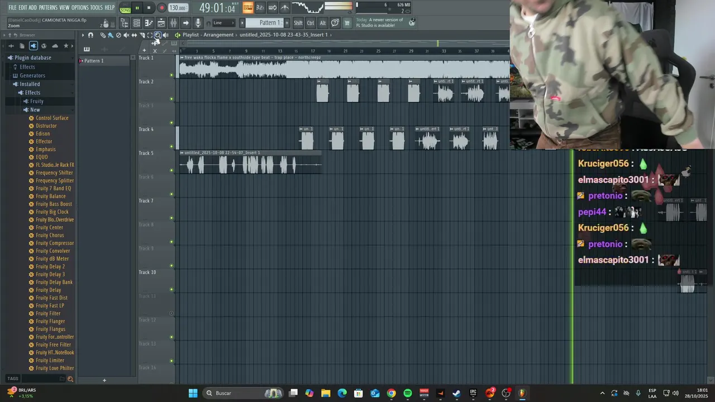The height and width of the screenshot is (402, 715).
Task: Select the Zoom magnifier tool
Action: coord(158,35)
